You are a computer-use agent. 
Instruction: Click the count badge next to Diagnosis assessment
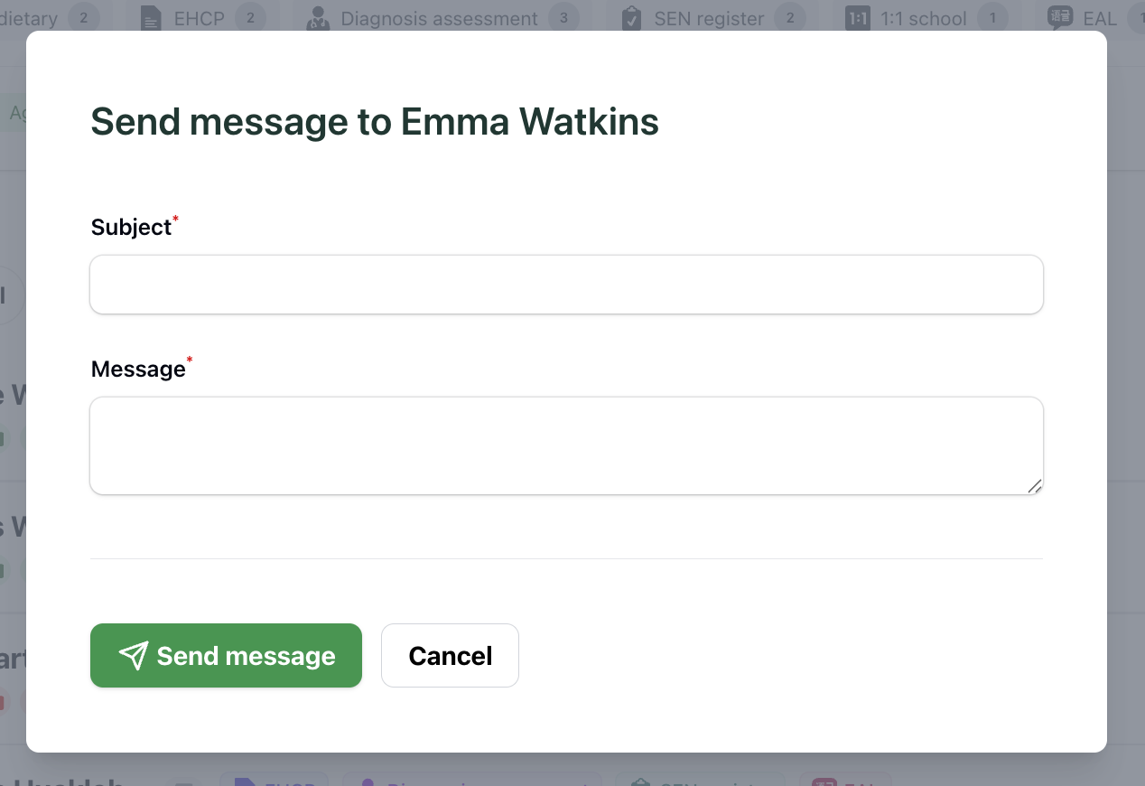(563, 18)
